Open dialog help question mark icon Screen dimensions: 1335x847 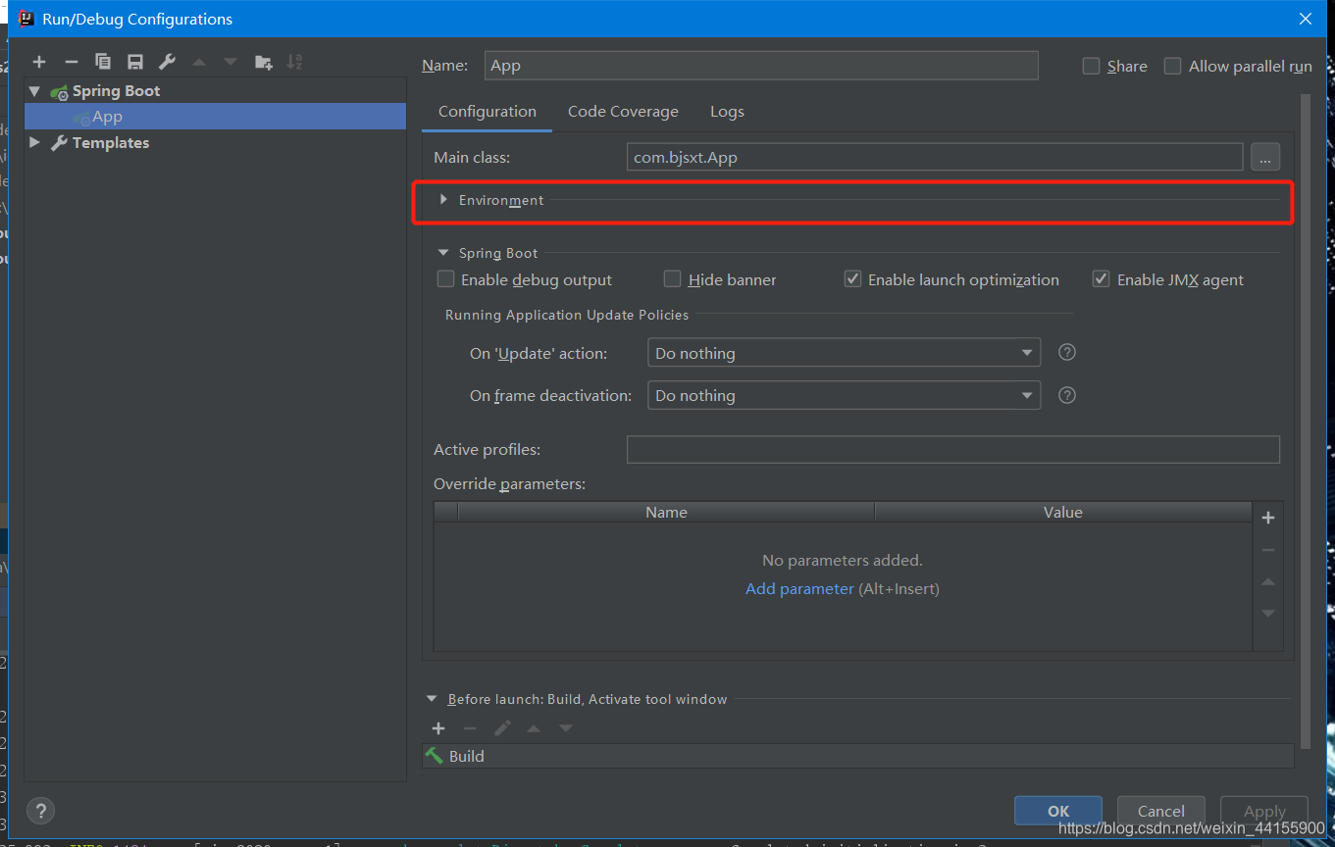point(40,811)
